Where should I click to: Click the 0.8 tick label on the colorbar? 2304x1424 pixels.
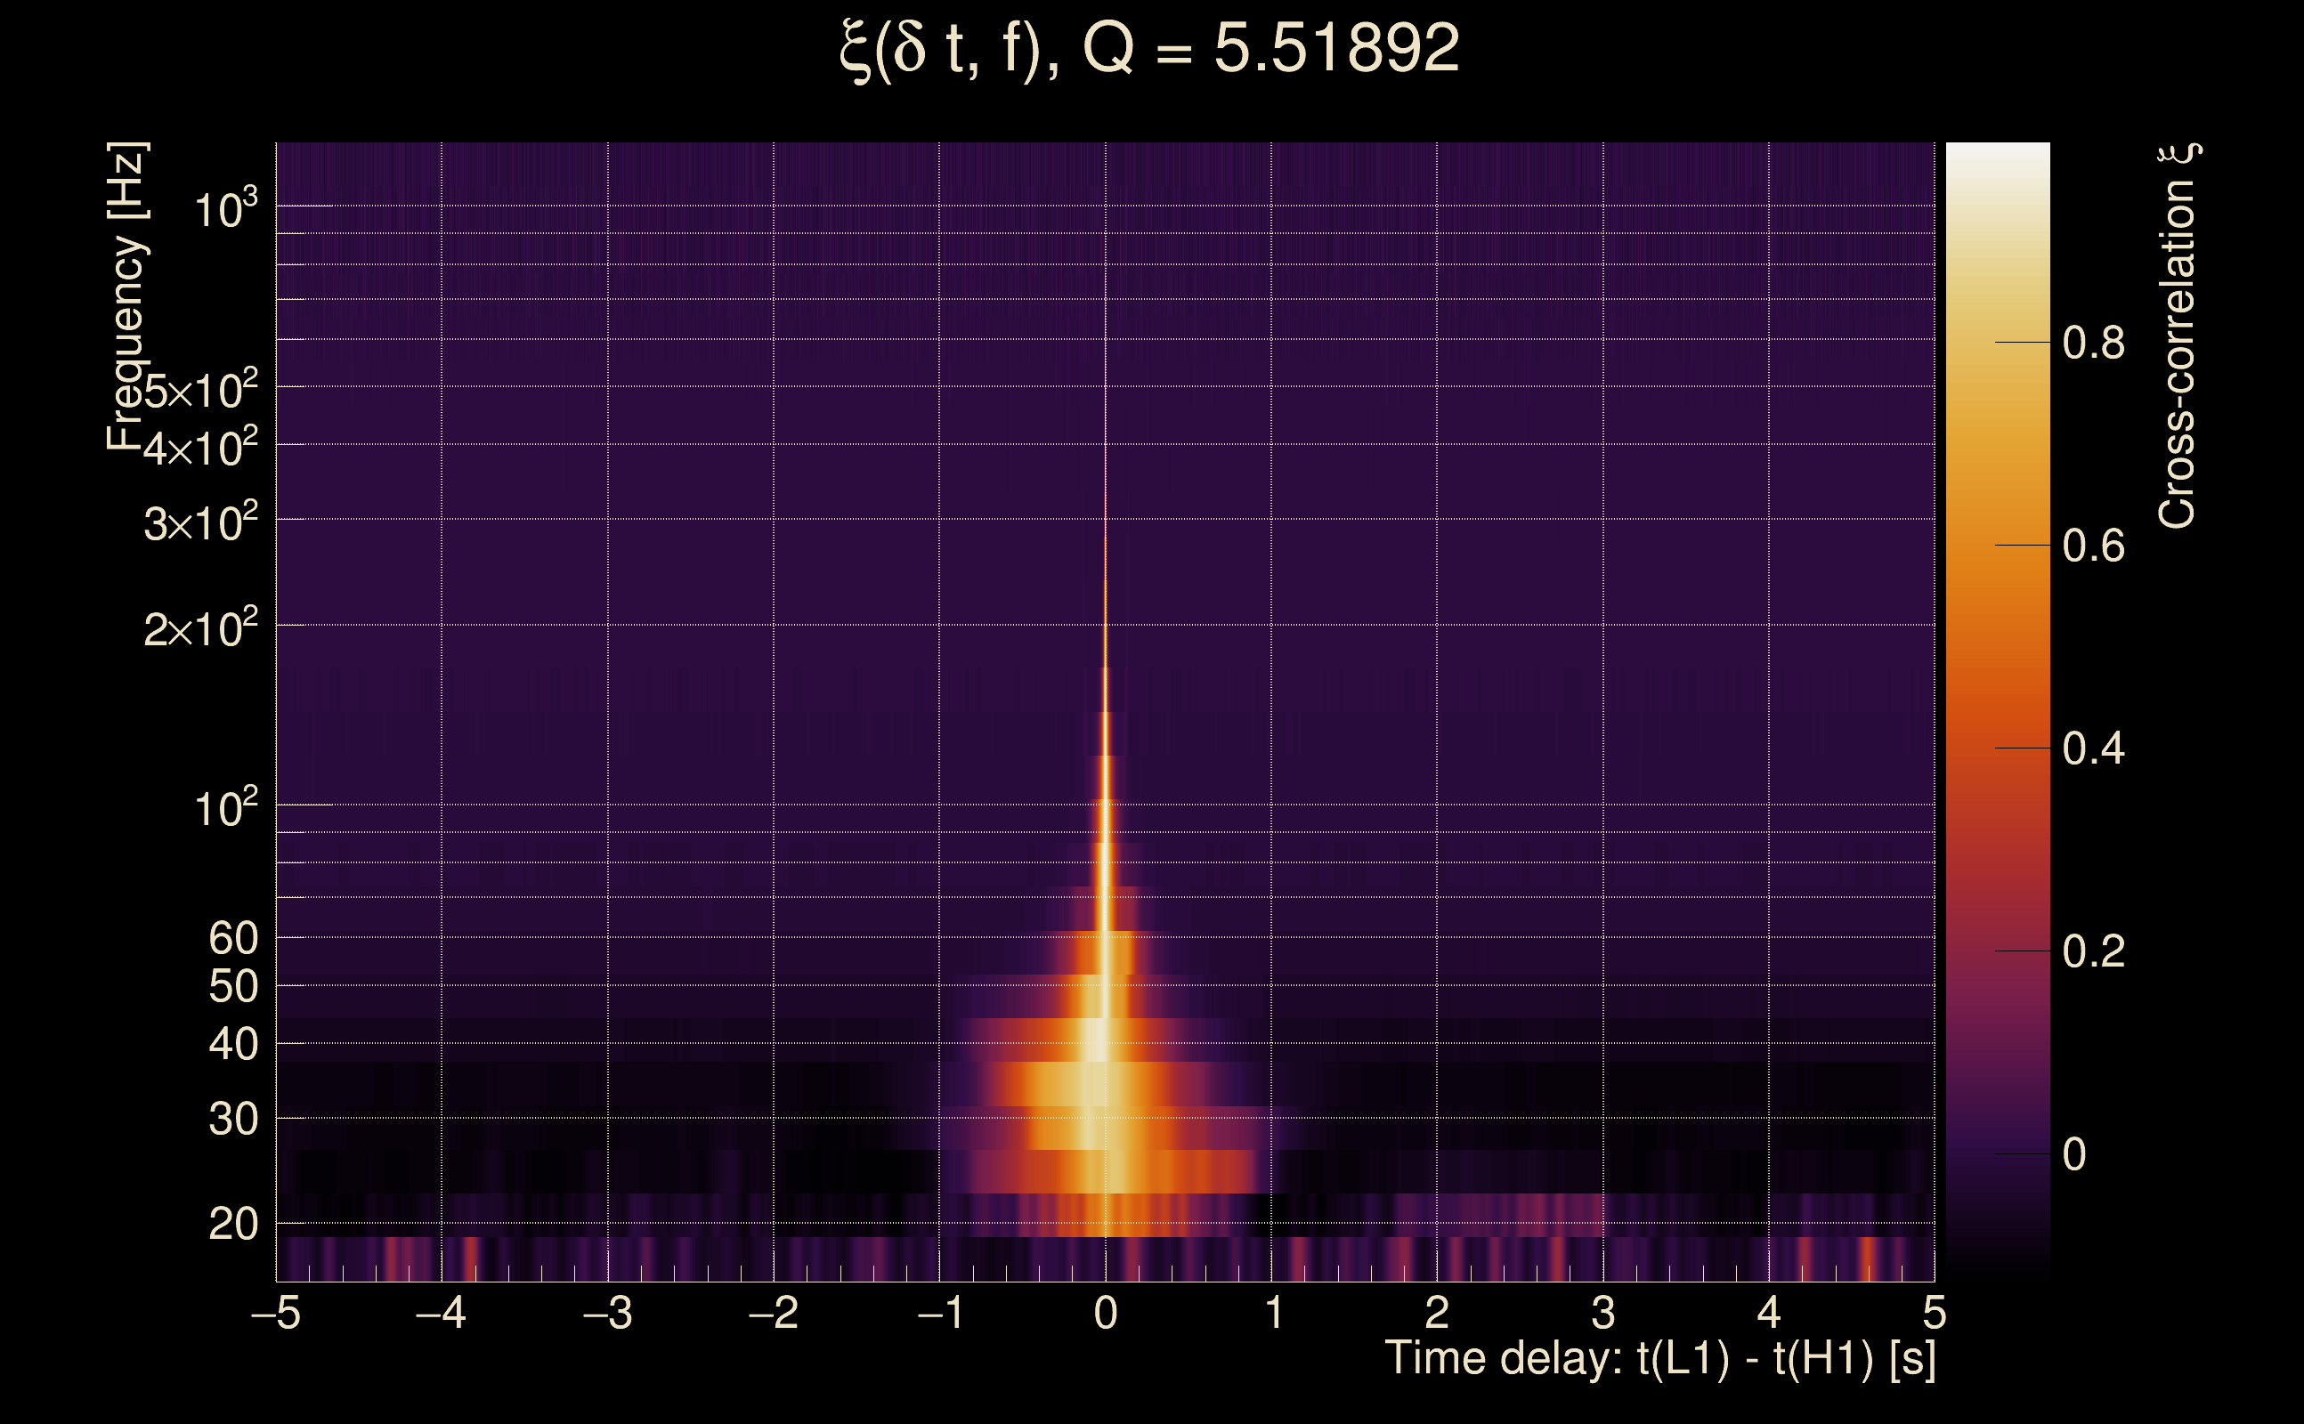2092,343
